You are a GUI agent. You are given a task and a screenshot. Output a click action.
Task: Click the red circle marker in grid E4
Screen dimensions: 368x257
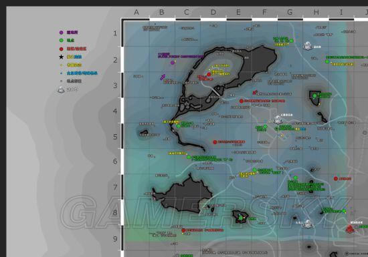coord(242,101)
